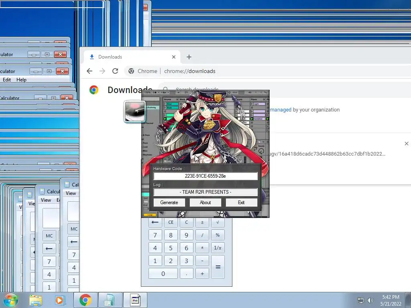Click the 5:42 PM taskbar clock
This screenshot has width=411, height=308.
point(391,297)
